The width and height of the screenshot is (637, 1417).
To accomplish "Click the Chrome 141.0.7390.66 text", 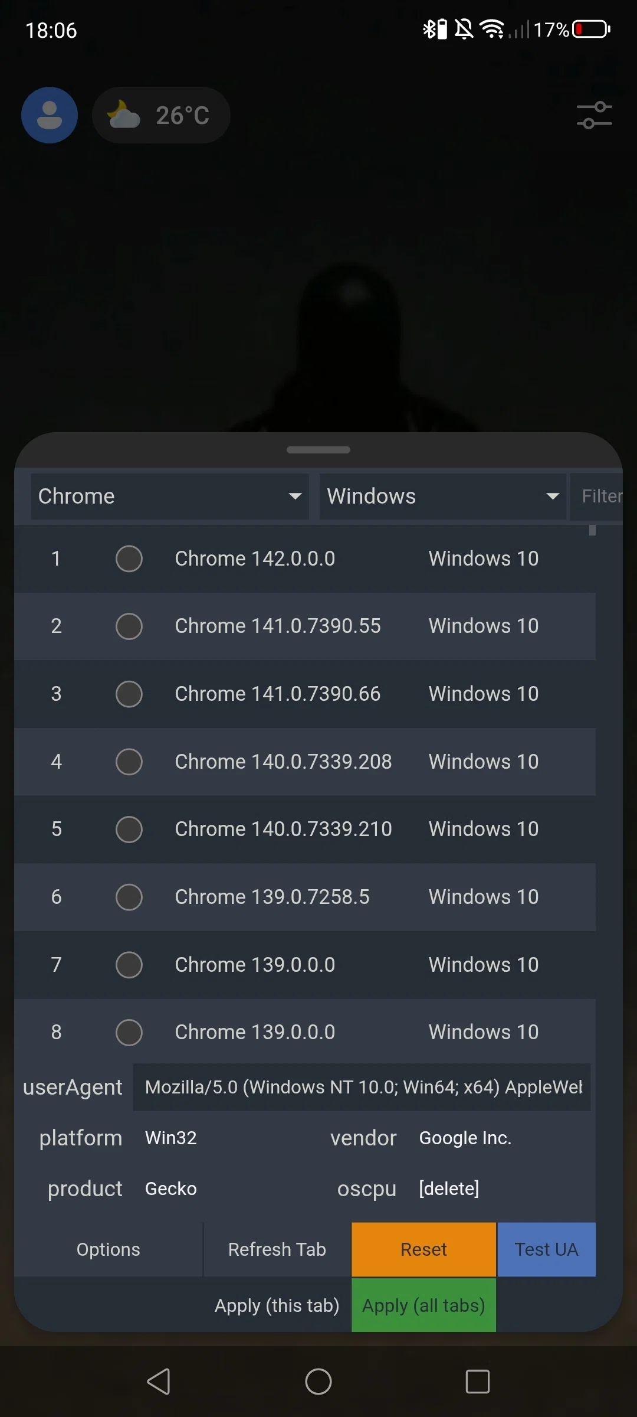I will point(278,694).
